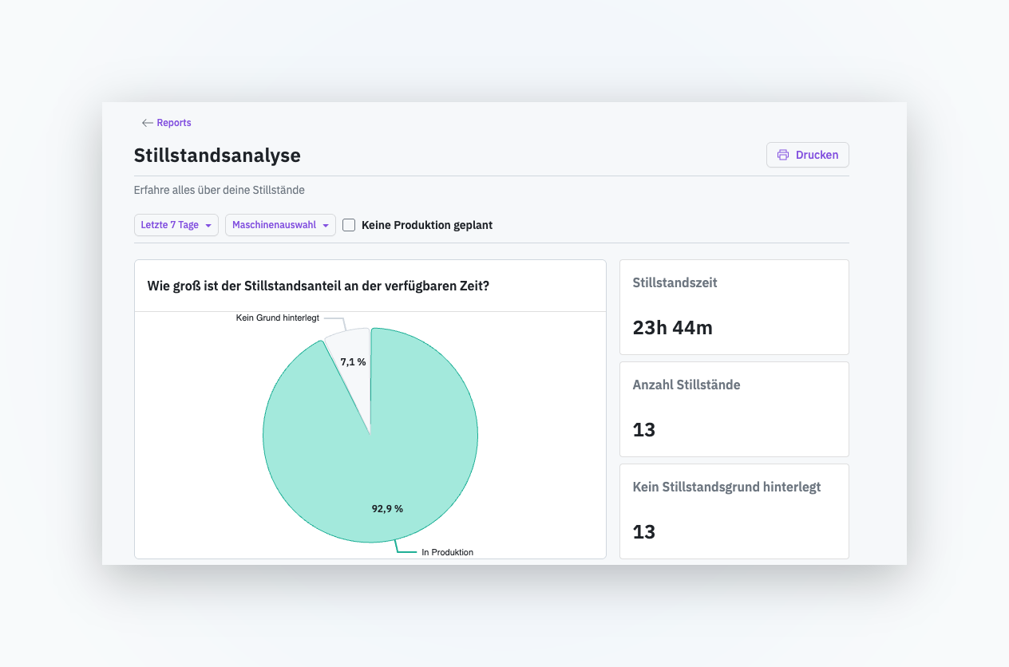Click the Kein Grund hinterlegt chart label
This screenshot has height=667, width=1009.
click(278, 318)
